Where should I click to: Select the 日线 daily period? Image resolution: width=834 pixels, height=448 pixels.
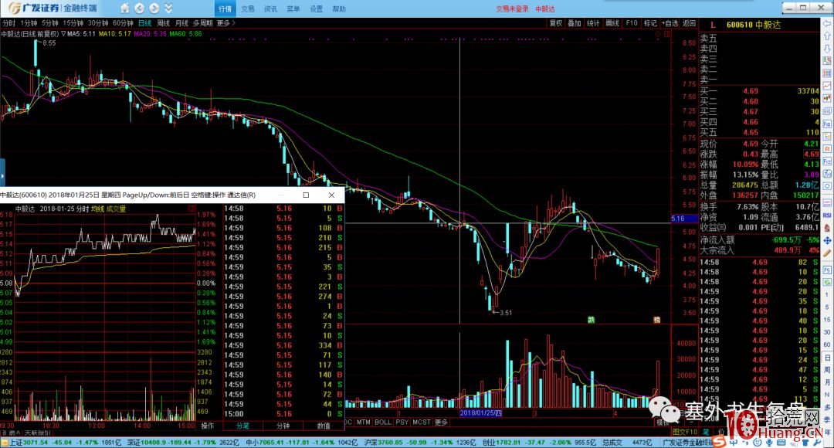144,23
